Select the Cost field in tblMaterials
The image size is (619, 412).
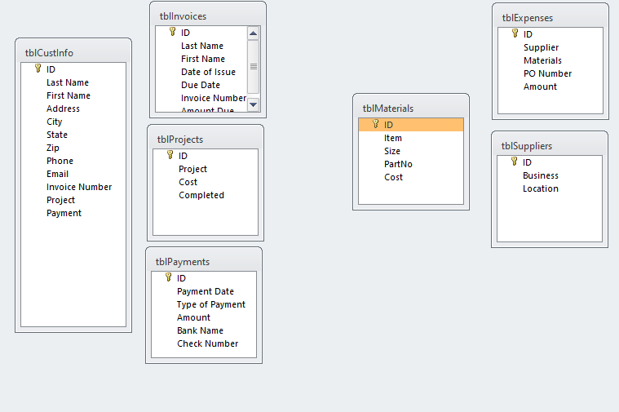[411, 177]
